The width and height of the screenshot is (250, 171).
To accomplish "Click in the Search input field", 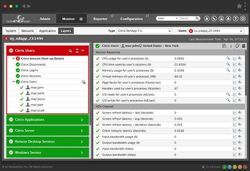I will point(187,18).
